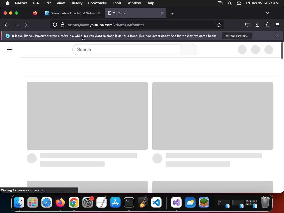Image resolution: width=284 pixels, height=213 pixels.
Task: Open the YouTube hamburger guide menu
Action: [10, 49]
